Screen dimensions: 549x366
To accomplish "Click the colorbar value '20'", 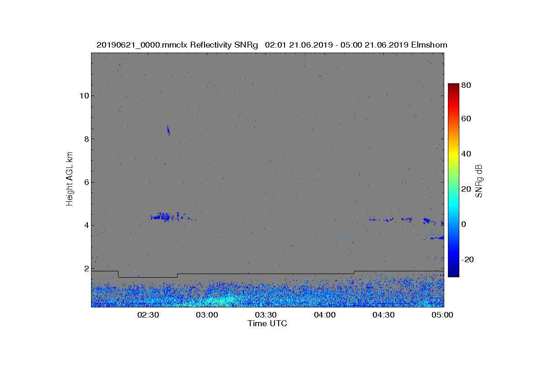I will tap(467, 189).
